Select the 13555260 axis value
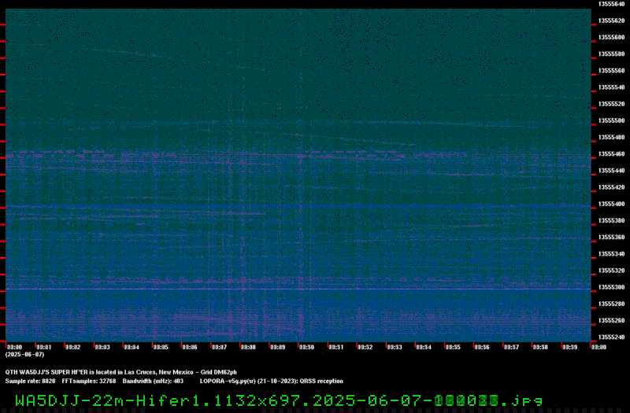 point(612,320)
